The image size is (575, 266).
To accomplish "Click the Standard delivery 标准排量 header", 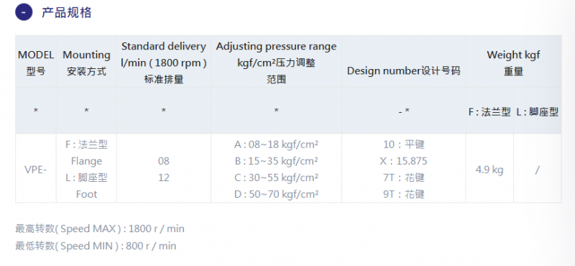I will (164, 63).
